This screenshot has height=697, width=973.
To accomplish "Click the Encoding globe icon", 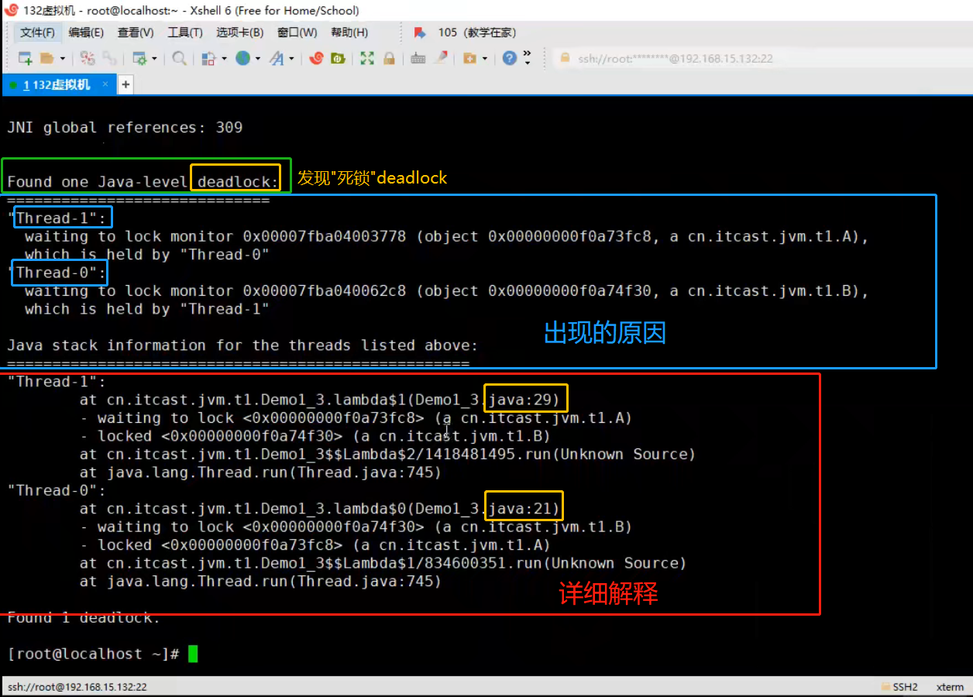I will pos(243,58).
